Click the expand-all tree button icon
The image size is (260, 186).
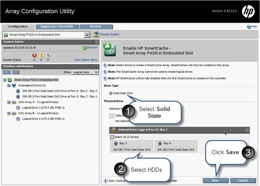(x=7, y=72)
